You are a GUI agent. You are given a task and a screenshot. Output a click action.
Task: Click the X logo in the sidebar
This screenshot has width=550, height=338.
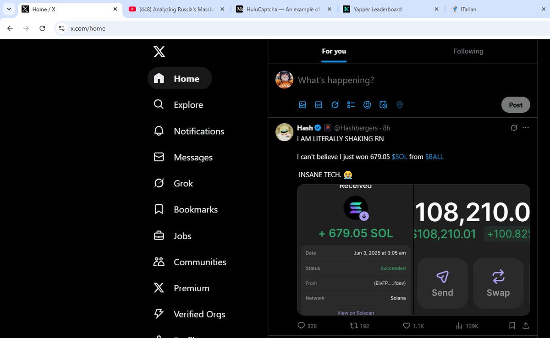[159, 52]
